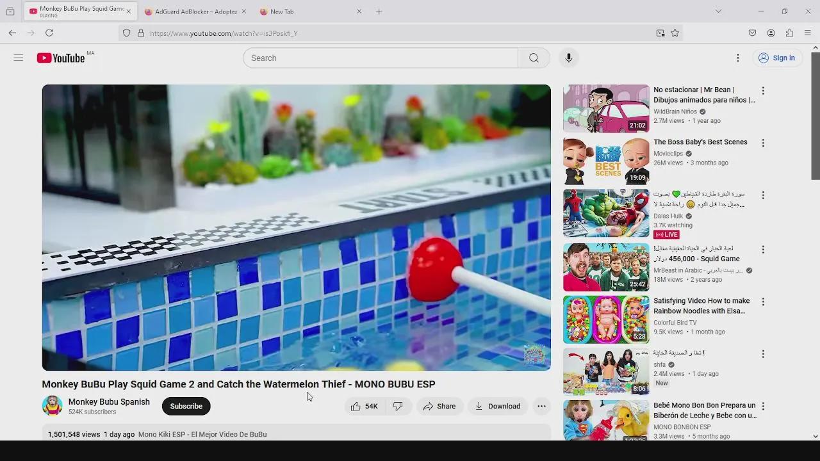Open more actions under the video
The height and width of the screenshot is (461, 820).
click(541, 406)
